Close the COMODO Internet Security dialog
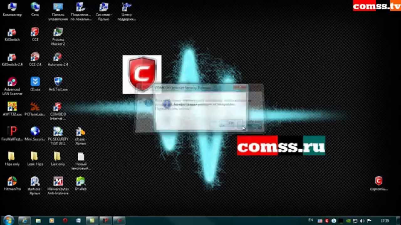This screenshot has width=401, height=225. point(240,87)
